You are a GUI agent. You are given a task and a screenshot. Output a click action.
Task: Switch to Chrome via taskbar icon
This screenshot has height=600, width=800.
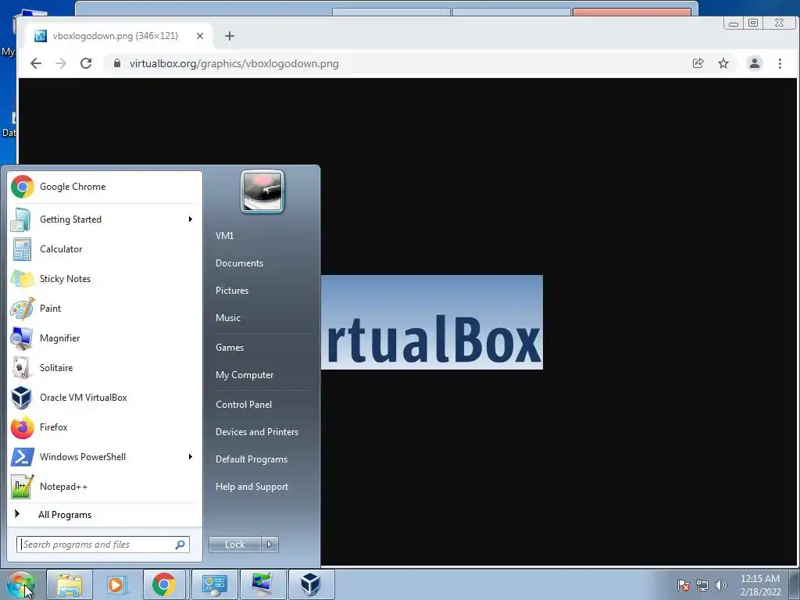(x=163, y=584)
